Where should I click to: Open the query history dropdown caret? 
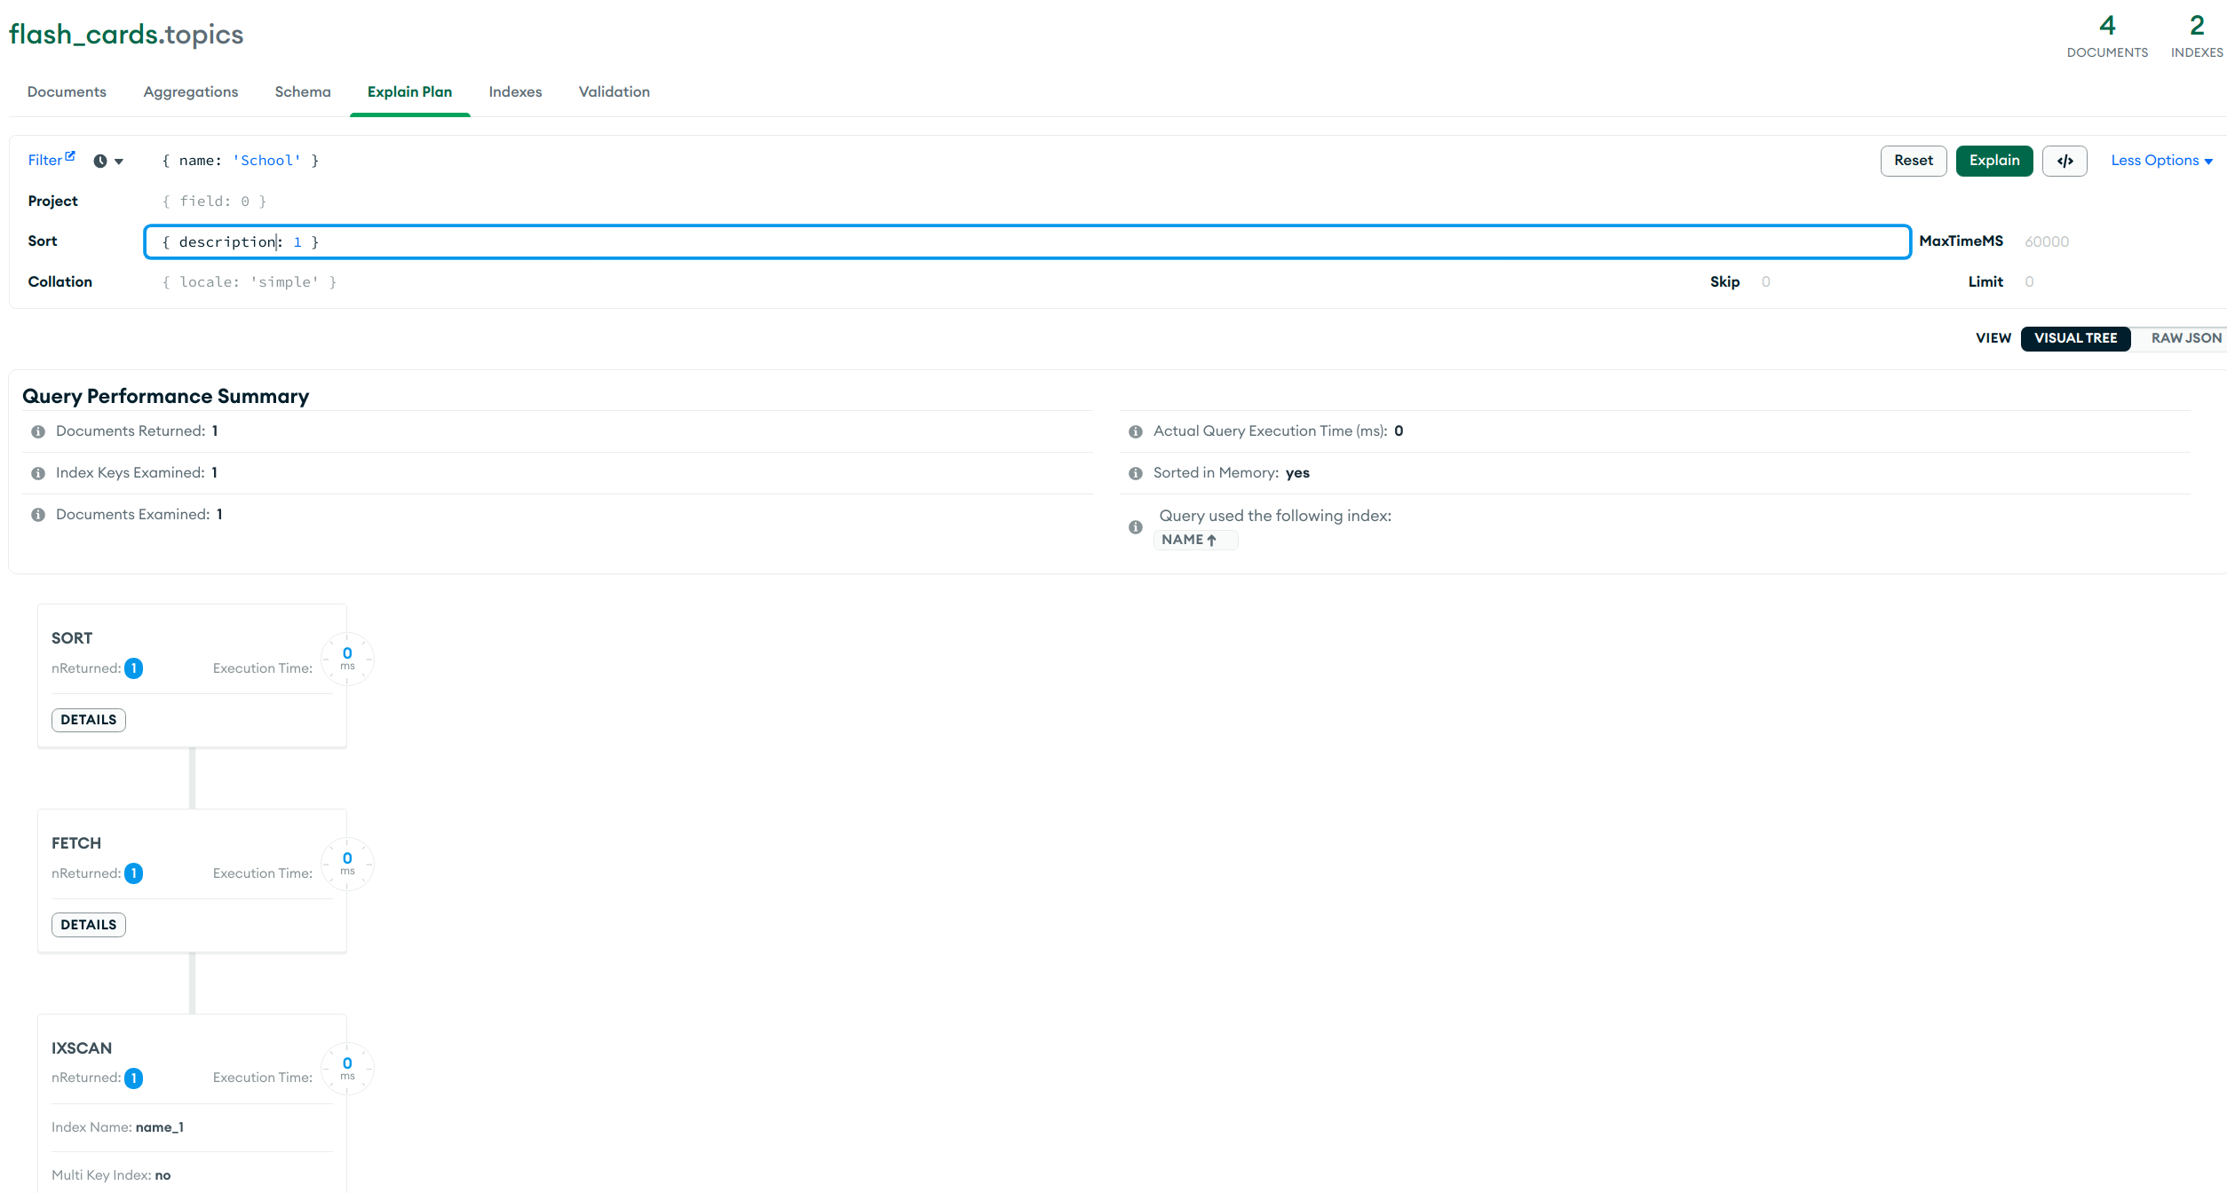[118, 162]
